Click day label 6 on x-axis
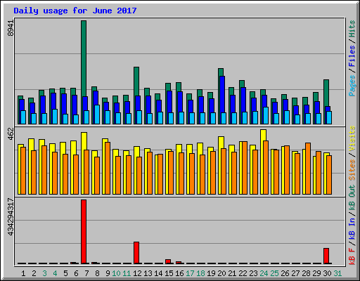Viewport: 360px width, 281px height. point(76,273)
